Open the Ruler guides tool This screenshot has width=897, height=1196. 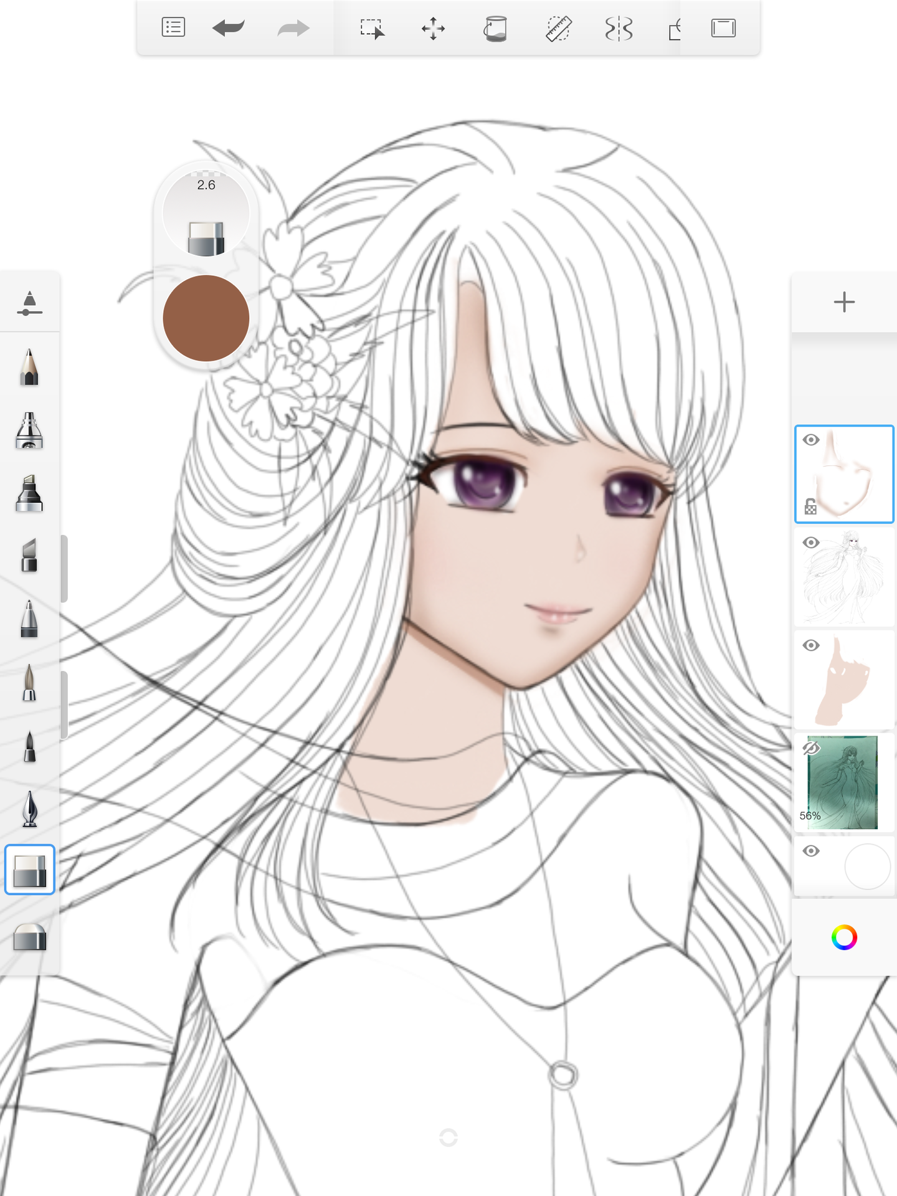tap(558, 29)
